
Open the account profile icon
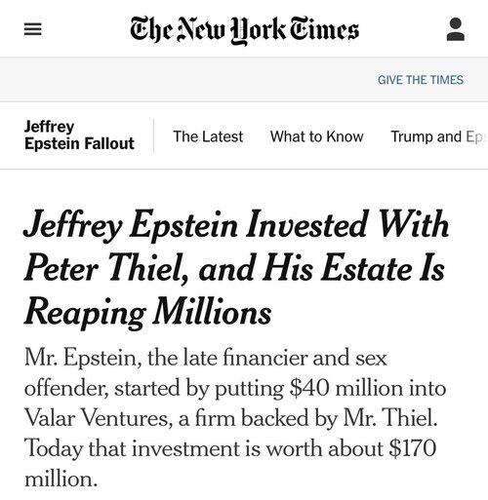click(x=456, y=29)
